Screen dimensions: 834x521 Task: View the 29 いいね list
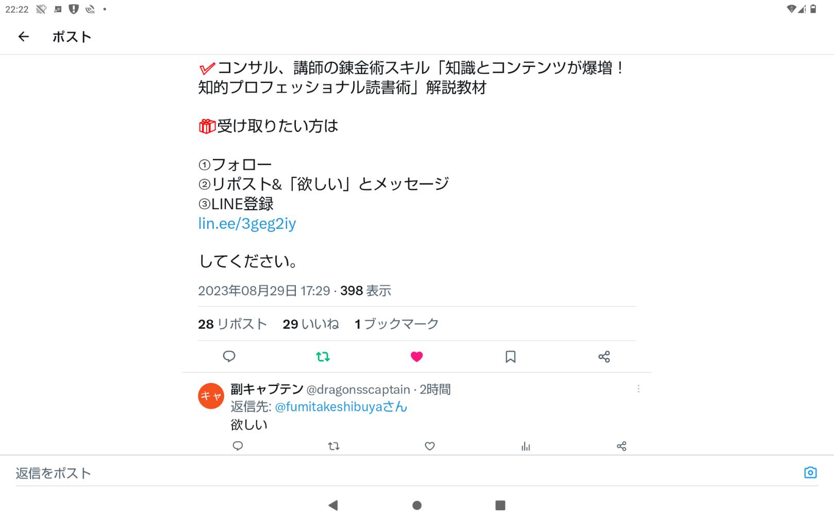311,324
